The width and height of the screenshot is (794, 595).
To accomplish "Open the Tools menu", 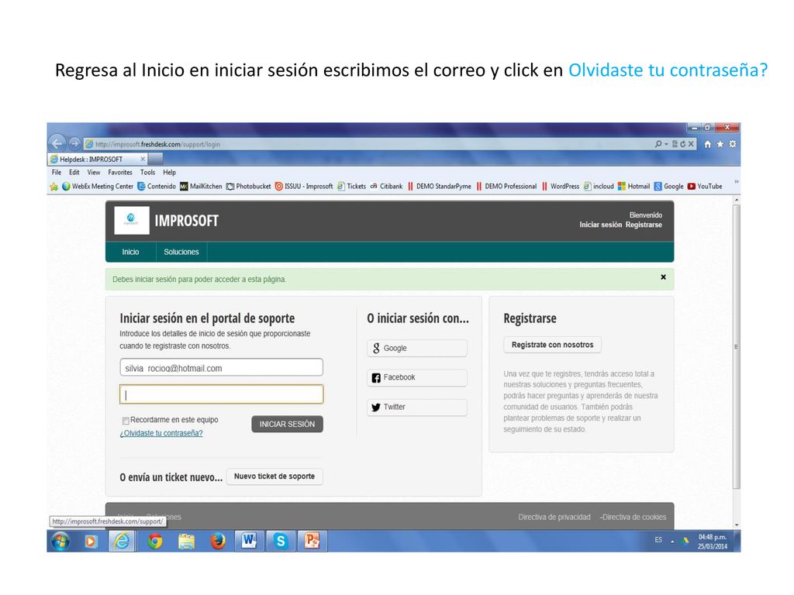I will pyautogui.click(x=148, y=173).
